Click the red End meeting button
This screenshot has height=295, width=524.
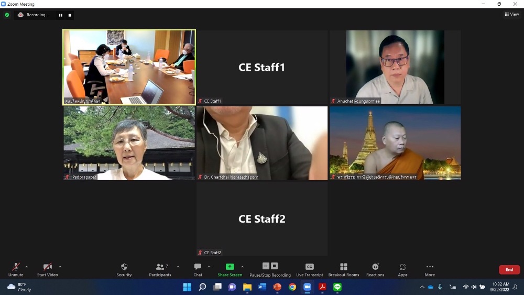(509, 269)
